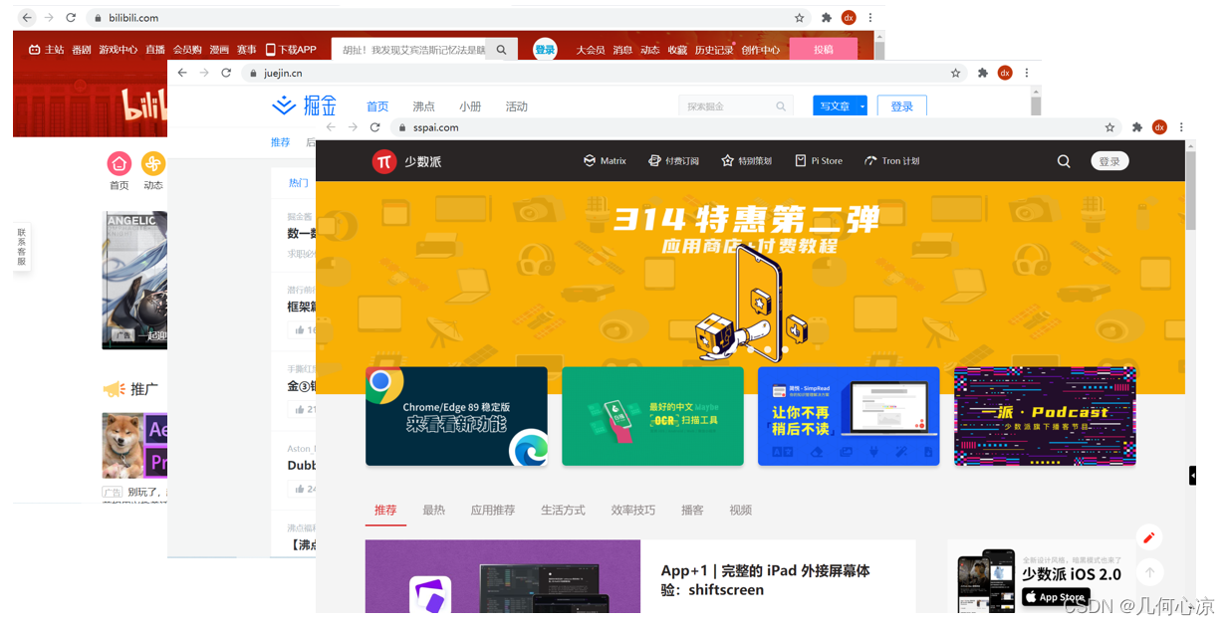The width and height of the screenshot is (1230, 625).
Task: Open the 一派 Podcast card
Action: tap(1045, 416)
